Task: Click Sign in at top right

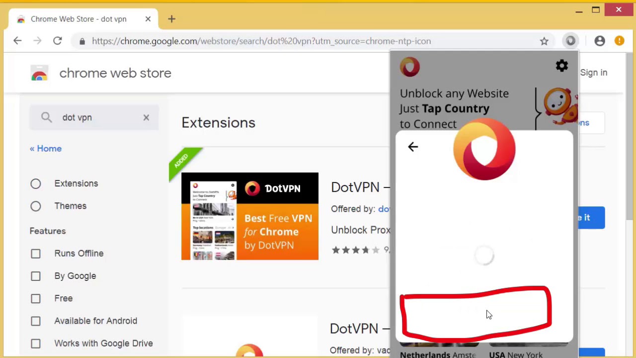Action: tap(594, 73)
